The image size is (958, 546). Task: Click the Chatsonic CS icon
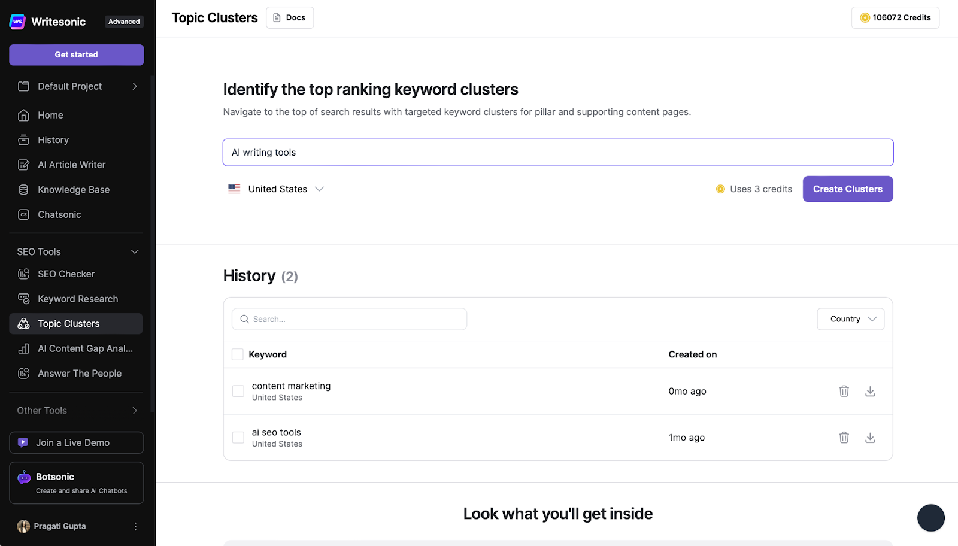click(x=24, y=214)
